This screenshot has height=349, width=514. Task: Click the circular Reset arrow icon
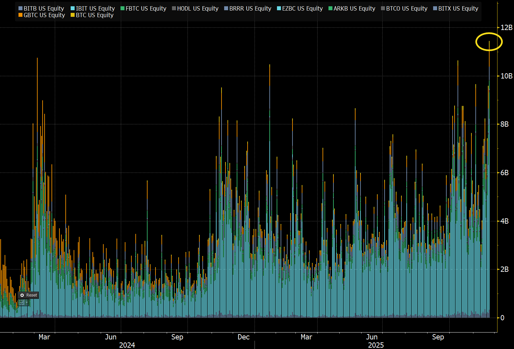point(22,295)
